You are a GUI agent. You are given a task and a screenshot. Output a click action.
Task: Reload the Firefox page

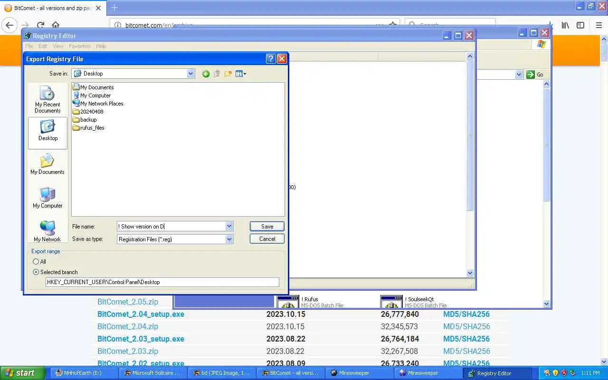coord(41,25)
